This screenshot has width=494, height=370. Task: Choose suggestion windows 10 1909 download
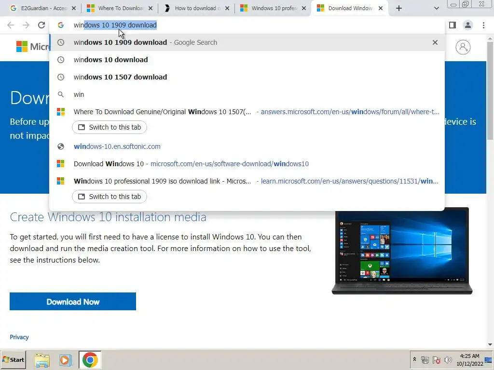coord(247,42)
